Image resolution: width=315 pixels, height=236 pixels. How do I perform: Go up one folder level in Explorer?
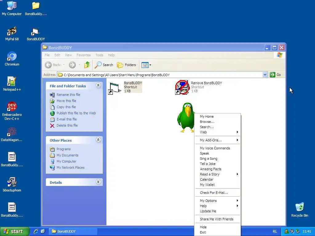(x=87, y=65)
